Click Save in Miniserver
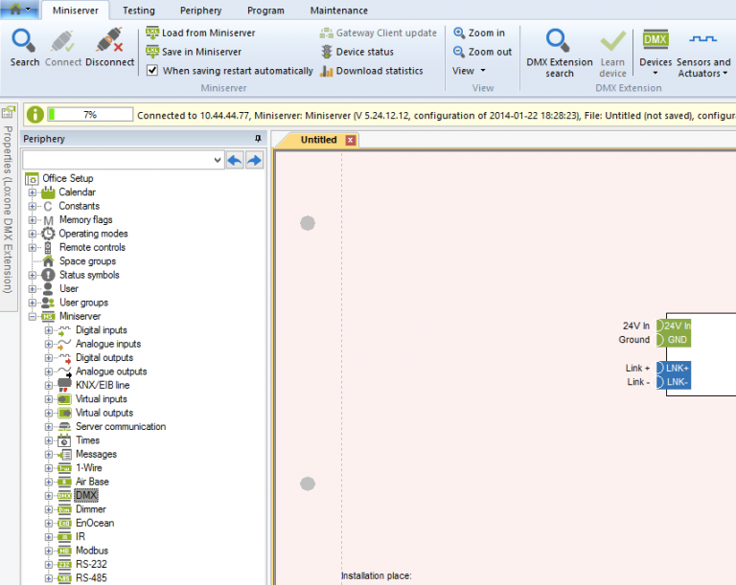 point(200,52)
